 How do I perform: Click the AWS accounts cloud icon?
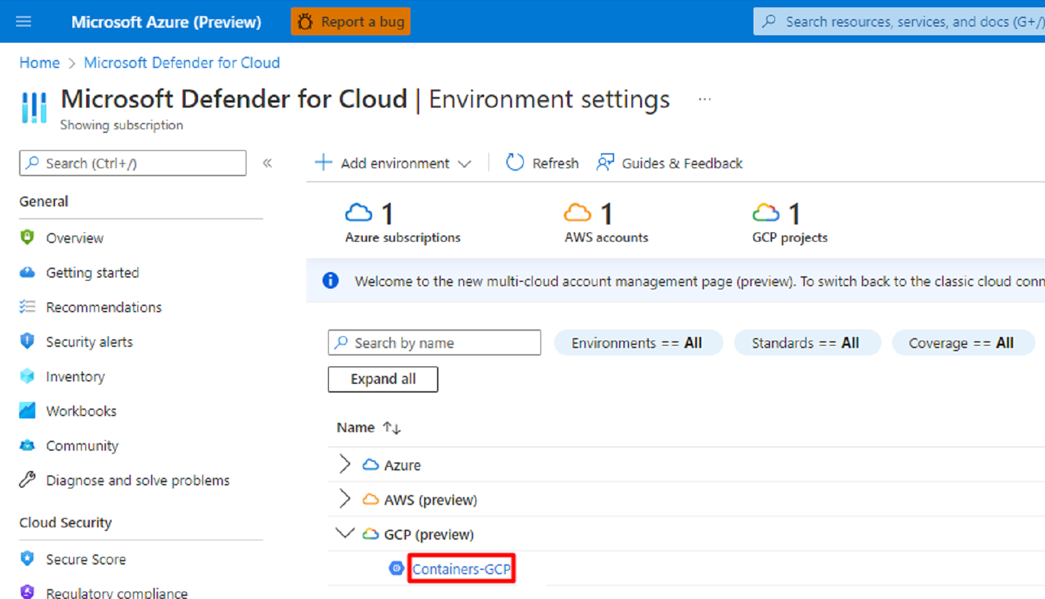pos(578,213)
